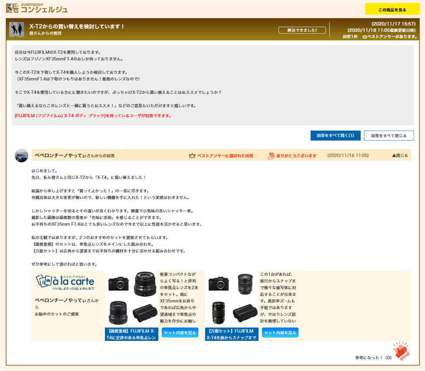Click the この商品を見る yellow button
This screenshot has width=425, height=371.
(x=392, y=9)
